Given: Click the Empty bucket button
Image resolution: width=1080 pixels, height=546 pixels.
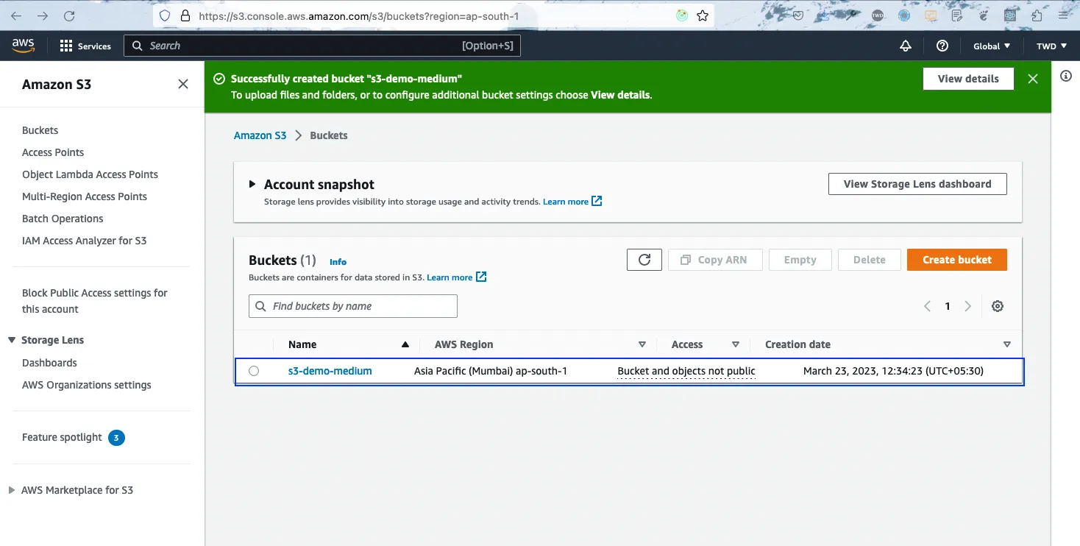Looking at the screenshot, I should [x=800, y=260].
